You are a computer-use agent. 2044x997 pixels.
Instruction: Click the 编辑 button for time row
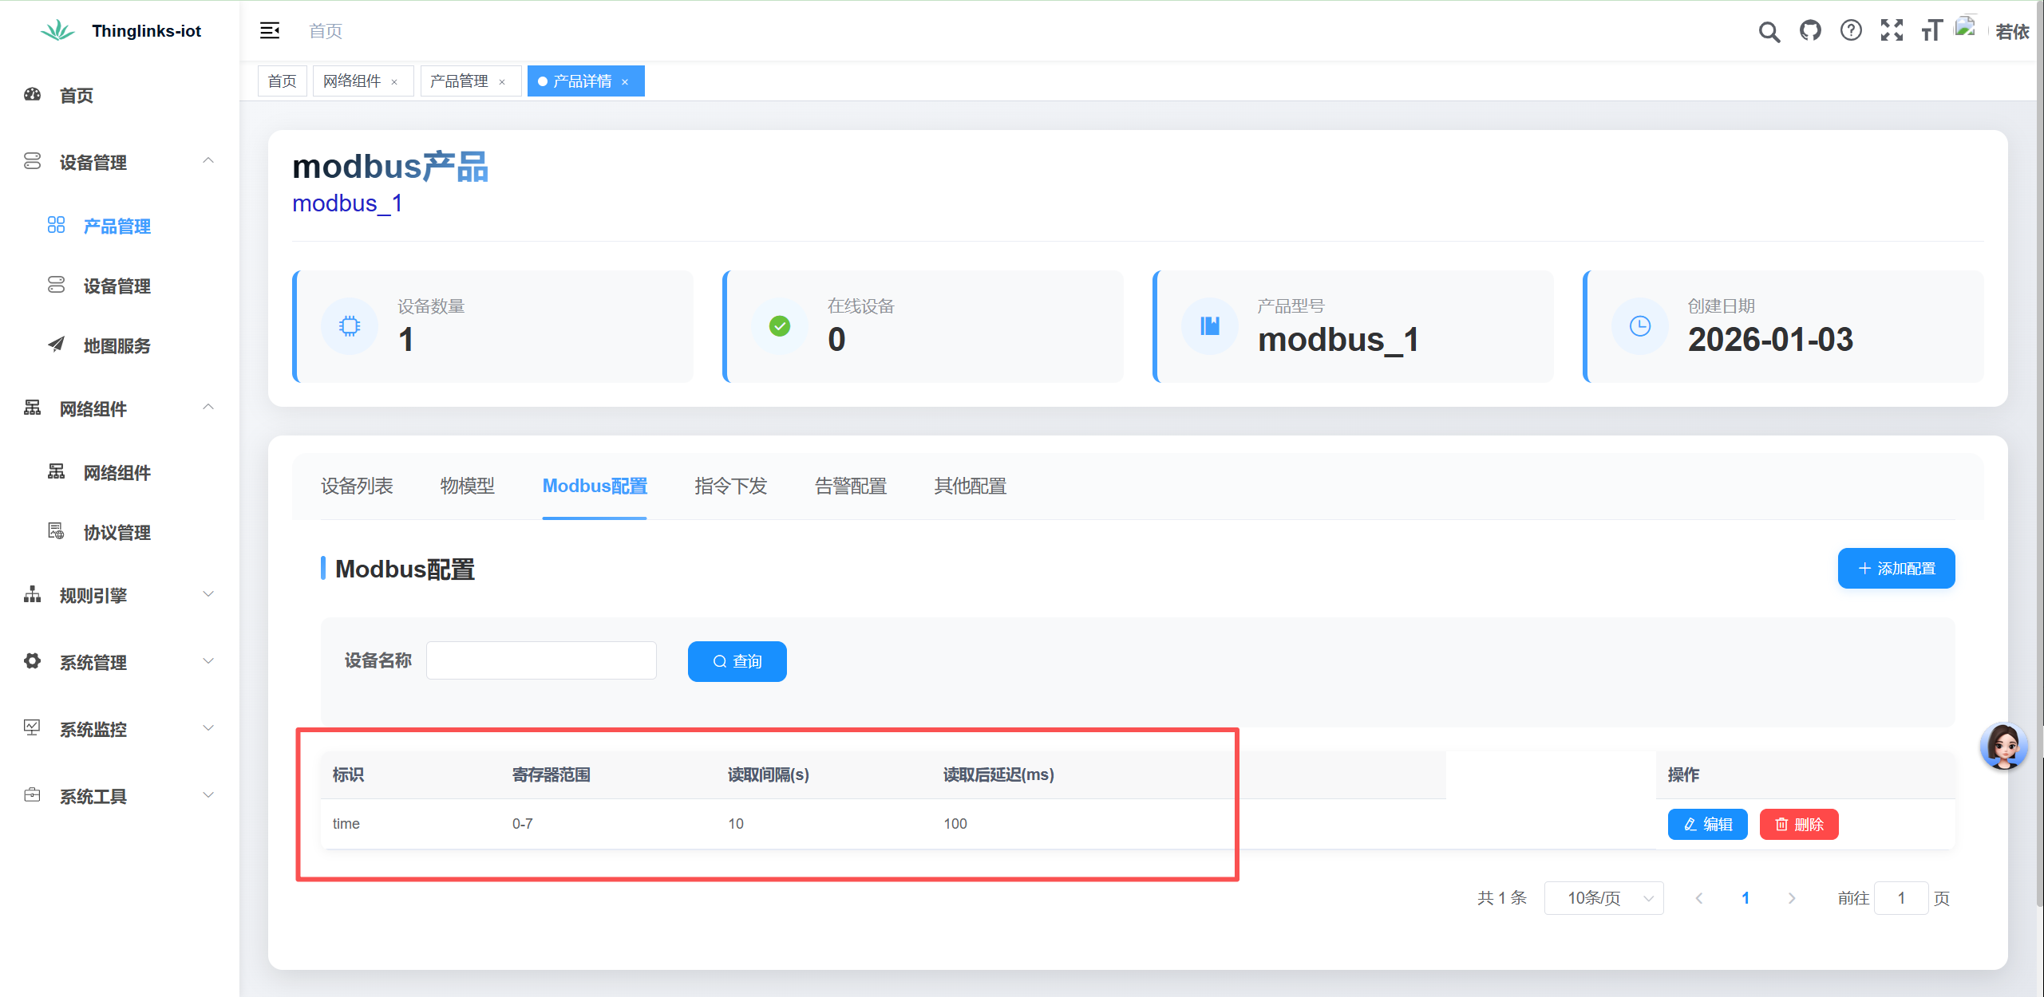pos(1707,824)
